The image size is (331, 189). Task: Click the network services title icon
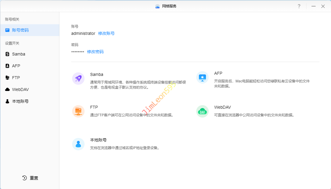coord(158,6)
